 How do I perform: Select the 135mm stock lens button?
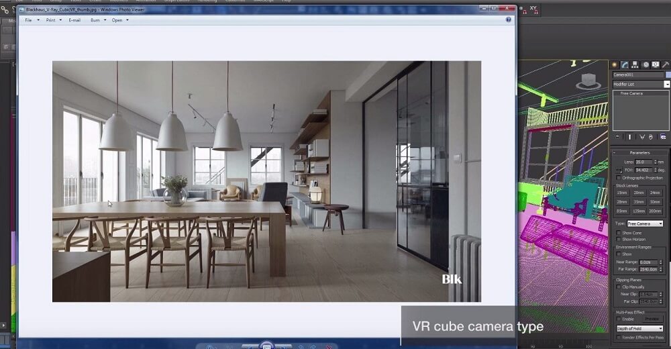pyautogui.click(x=639, y=211)
